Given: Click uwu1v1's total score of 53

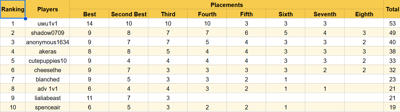Looking at the screenshot, I should click(x=392, y=24).
